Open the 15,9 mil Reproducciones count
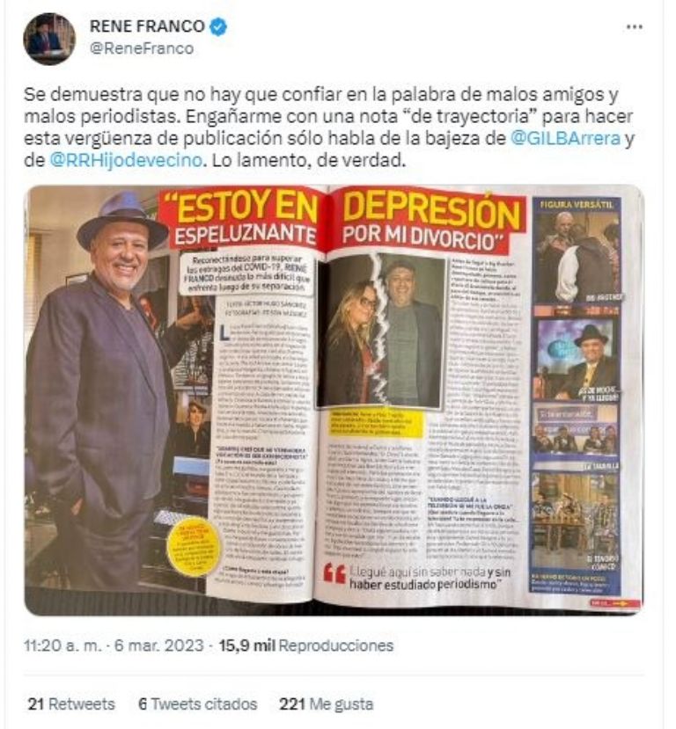 point(306,645)
